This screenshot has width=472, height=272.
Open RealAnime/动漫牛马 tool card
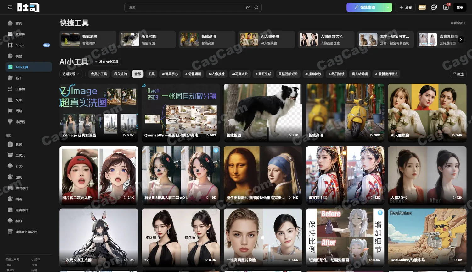pyautogui.click(x=427, y=238)
